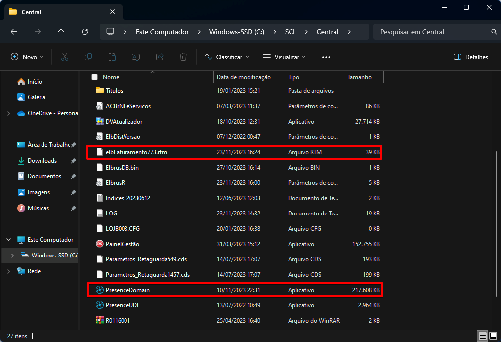Select file ElbrusDB.bin

pos(235,168)
